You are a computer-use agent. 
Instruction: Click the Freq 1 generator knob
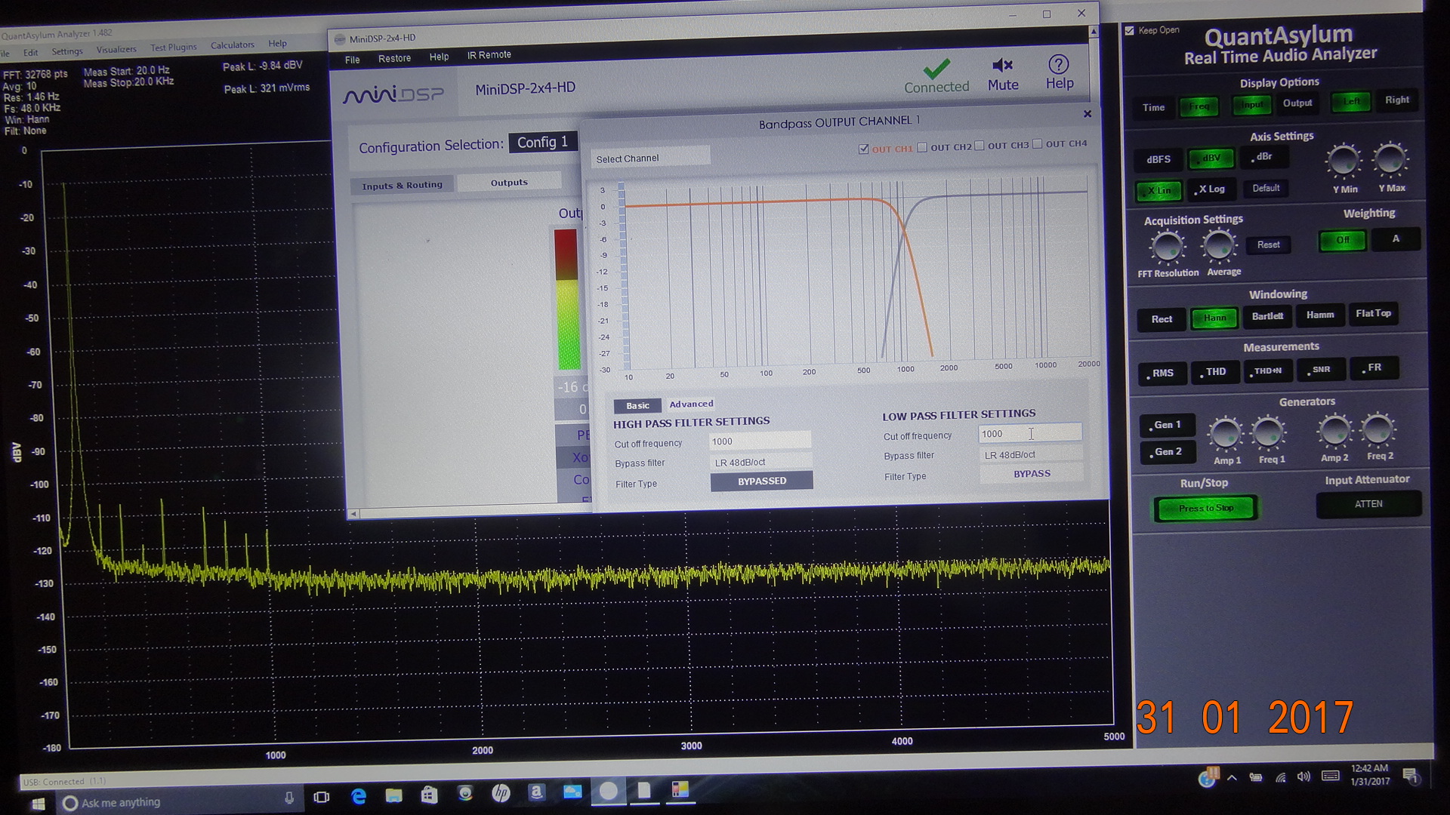[x=1269, y=432]
